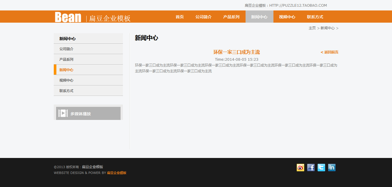
Task: Open the Weibo social icon
Action: (x=300, y=168)
